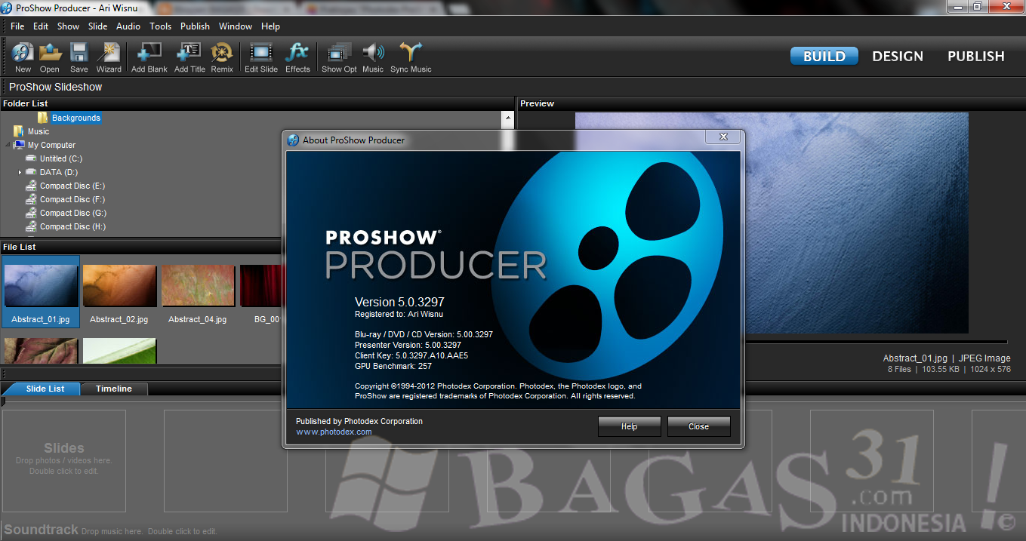Click Help in the About dialog
The image size is (1026, 541).
630,426
